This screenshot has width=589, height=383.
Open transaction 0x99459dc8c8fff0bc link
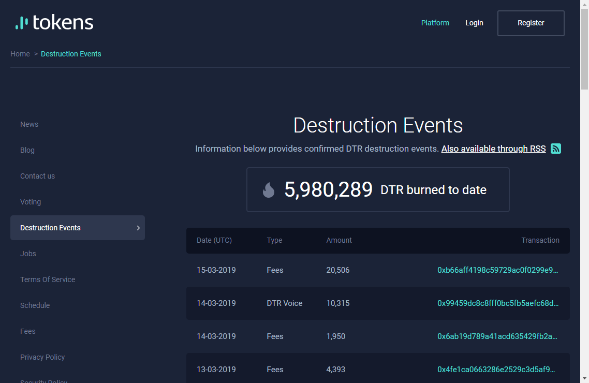click(498, 303)
